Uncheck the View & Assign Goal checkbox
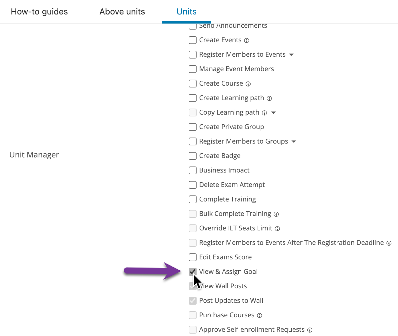The height and width of the screenshot is (336, 398). pos(193,272)
